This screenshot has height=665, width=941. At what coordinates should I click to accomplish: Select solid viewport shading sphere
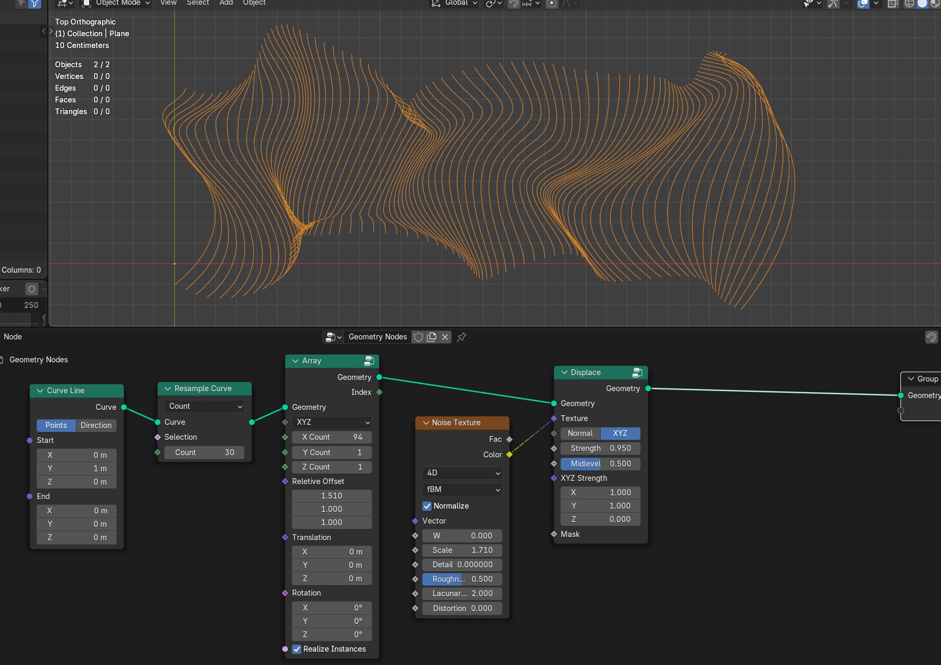tap(922, 3)
